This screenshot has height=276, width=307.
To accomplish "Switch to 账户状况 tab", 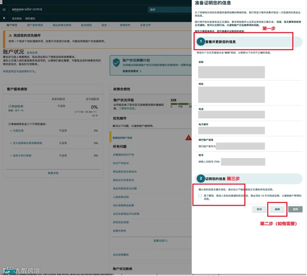I will [x=12, y=25].
